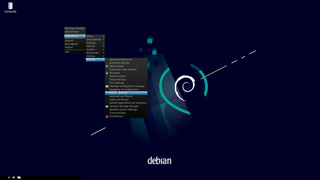This screenshot has height=180, width=320.
Task: Open the highlighted Monitor Settings entry
Action: tap(126, 93)
